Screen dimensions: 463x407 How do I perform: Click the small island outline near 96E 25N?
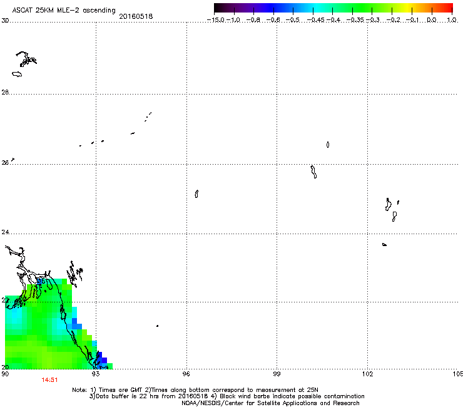click(x=196, y=194)
